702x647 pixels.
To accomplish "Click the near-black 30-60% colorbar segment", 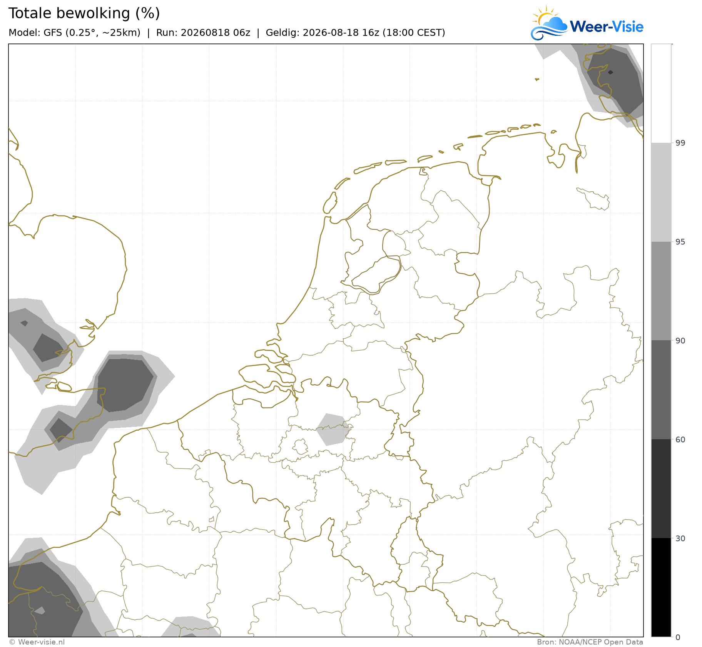I will [661, 488].
